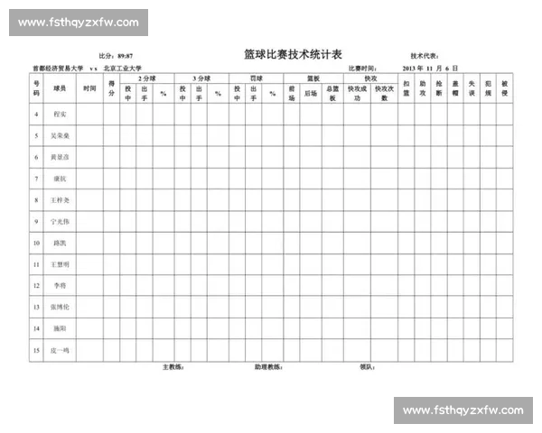
Task: Click player name 路凯 in row 10
Action: [60, 243]
